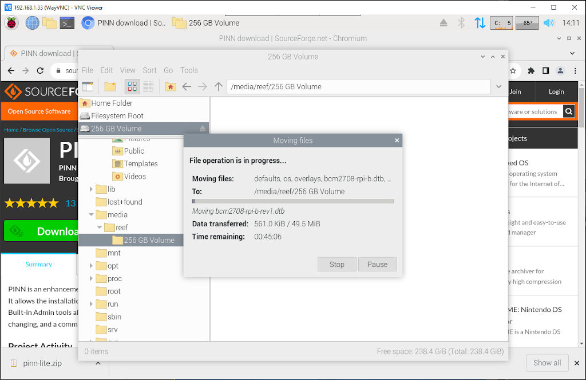
Task: Select the lost+found folder in the tree
Action: click(x=119, y=202)
